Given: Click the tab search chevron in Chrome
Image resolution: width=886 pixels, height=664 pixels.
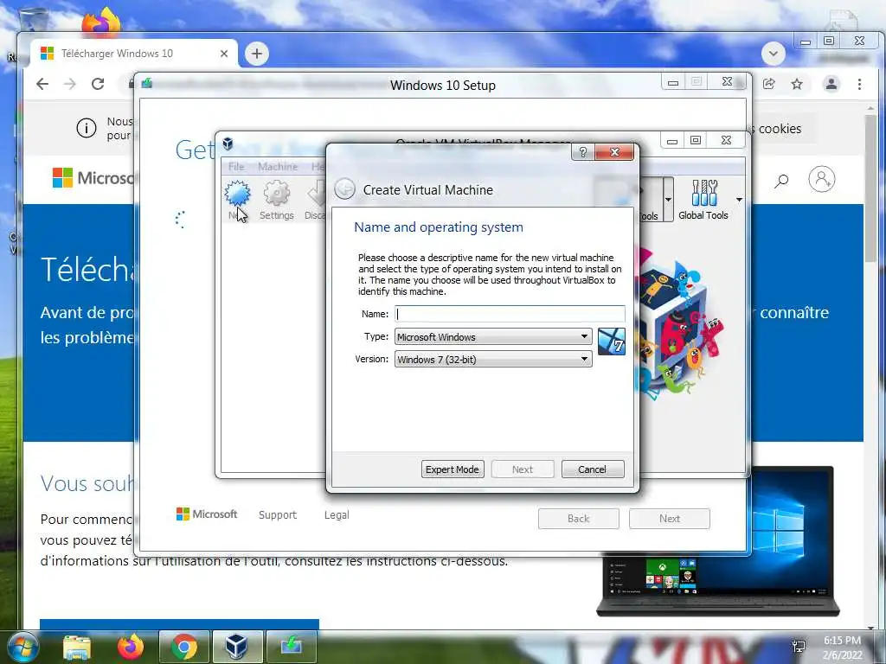Looking at the screenshot, I should pos(773,54).
